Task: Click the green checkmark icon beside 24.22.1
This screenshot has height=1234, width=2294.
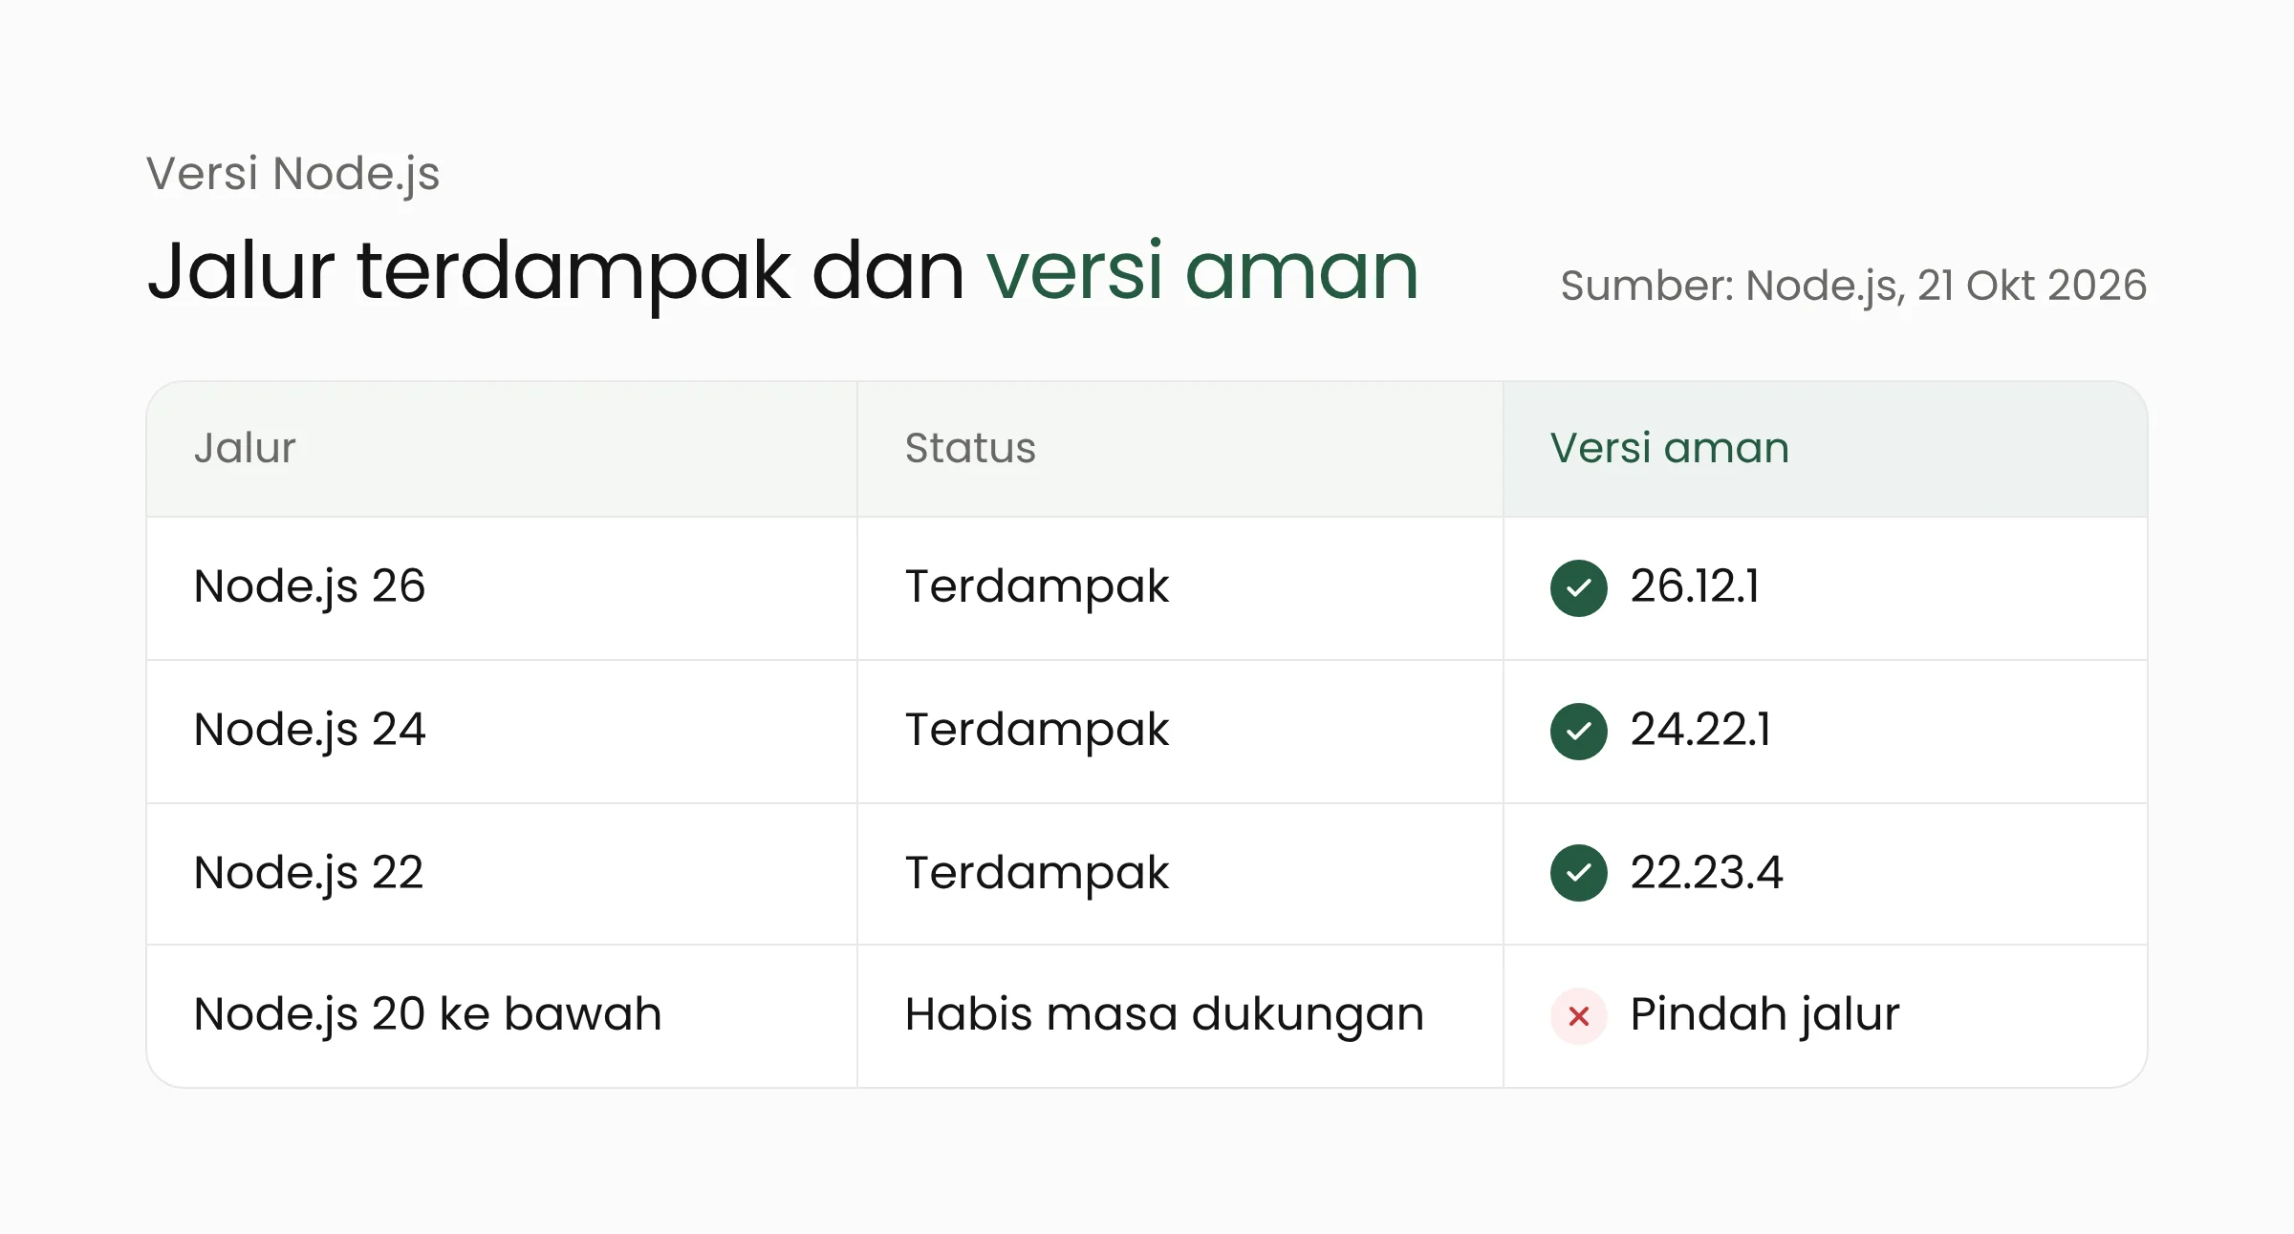Action: point(1578,731)
